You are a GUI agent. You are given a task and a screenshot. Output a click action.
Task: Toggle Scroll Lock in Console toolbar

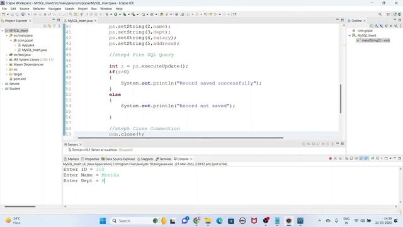pyautogui.click(x=351, y=158)
